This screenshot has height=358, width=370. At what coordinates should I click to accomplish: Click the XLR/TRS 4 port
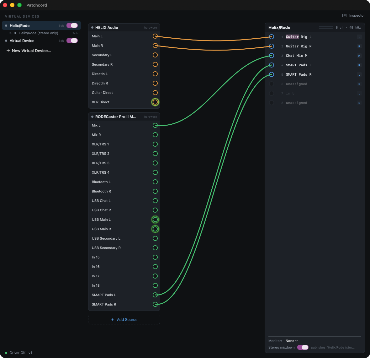[x=155, y=172]
